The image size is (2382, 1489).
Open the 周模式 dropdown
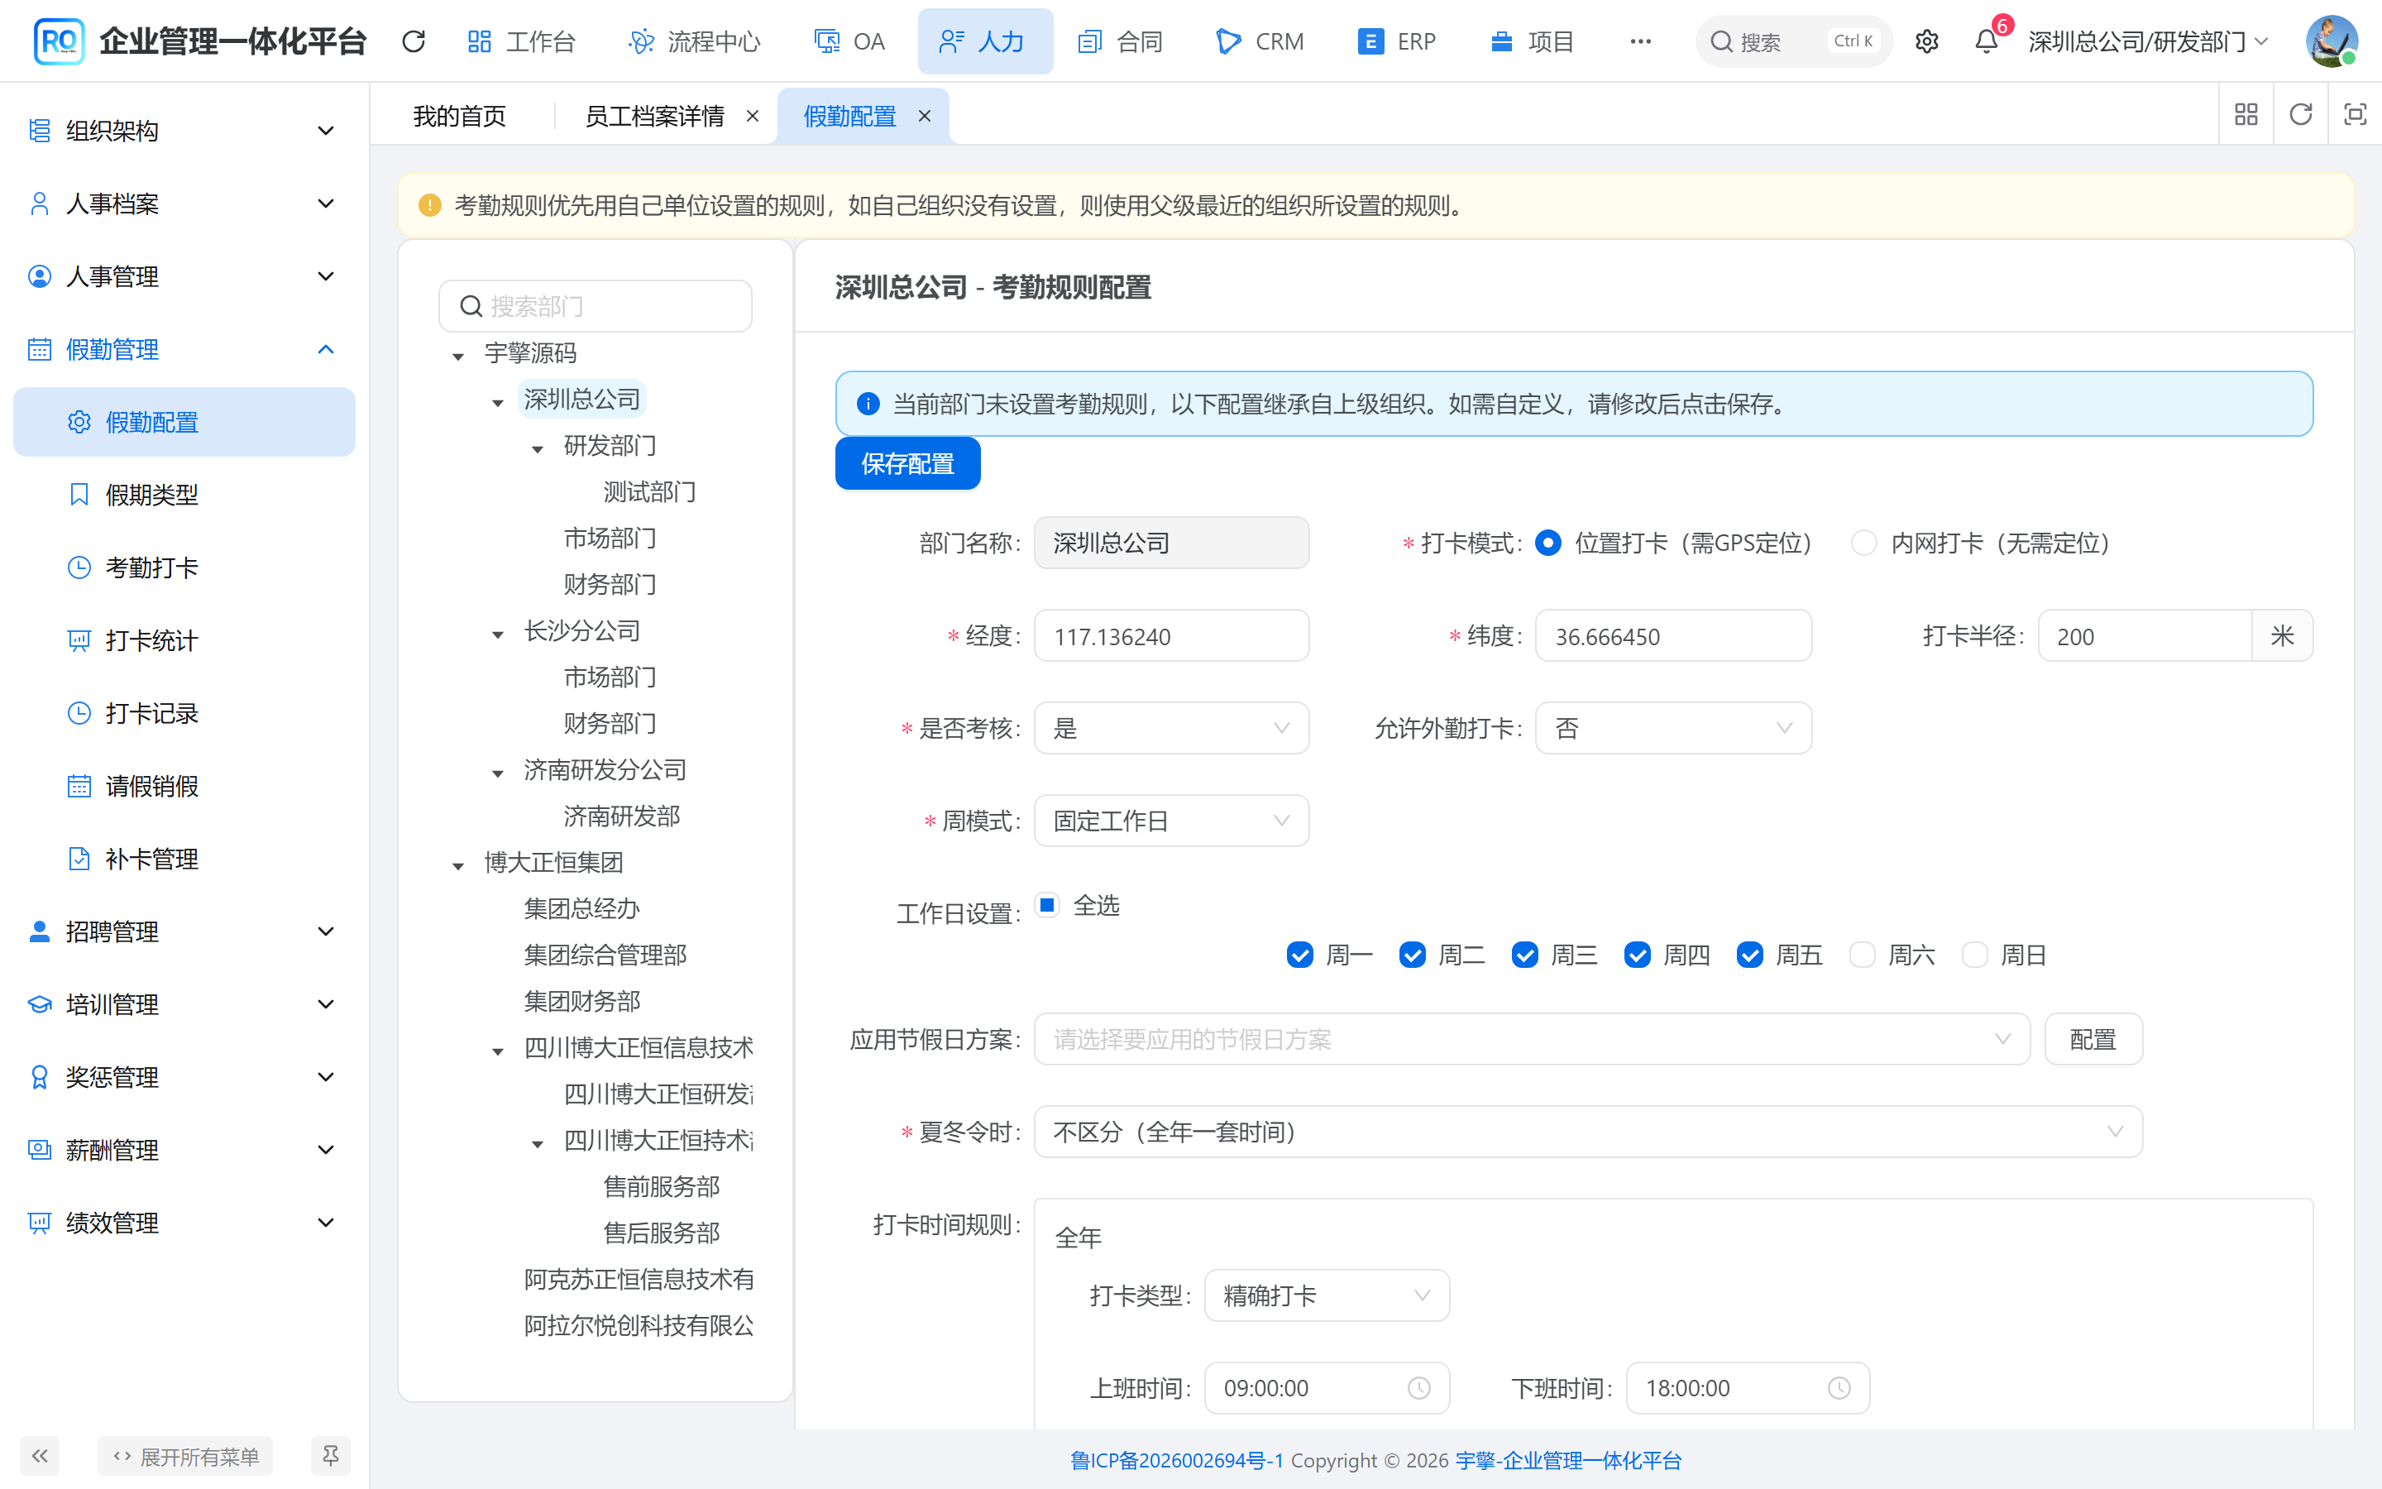1171,821
